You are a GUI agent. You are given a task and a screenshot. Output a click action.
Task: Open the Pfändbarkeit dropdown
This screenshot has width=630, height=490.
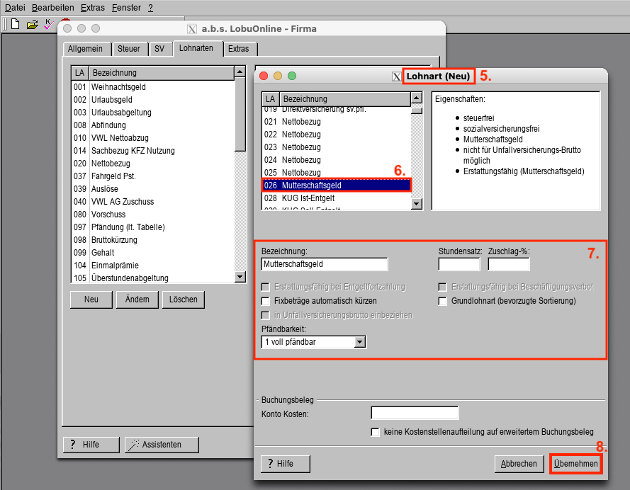tap(359, 342)
